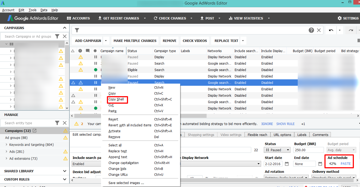The image size is (360, 187).
Task: Click the Remove button
Action: coord(169,41)
